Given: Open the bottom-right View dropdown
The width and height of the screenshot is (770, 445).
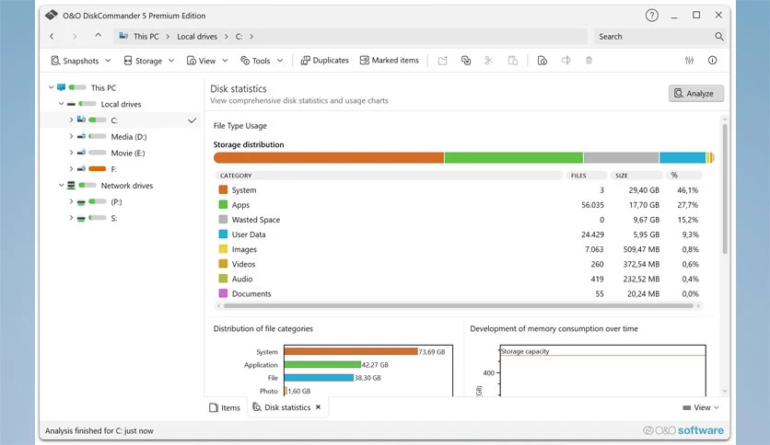Looking at the screenshot, I should (701, 407).
